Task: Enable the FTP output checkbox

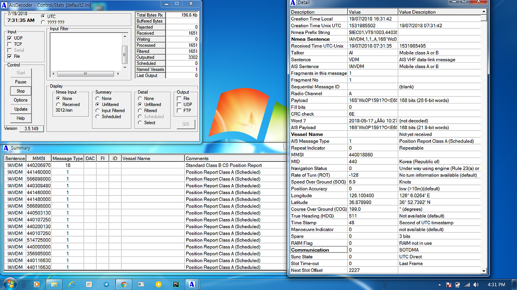Action: pos(179,111)
